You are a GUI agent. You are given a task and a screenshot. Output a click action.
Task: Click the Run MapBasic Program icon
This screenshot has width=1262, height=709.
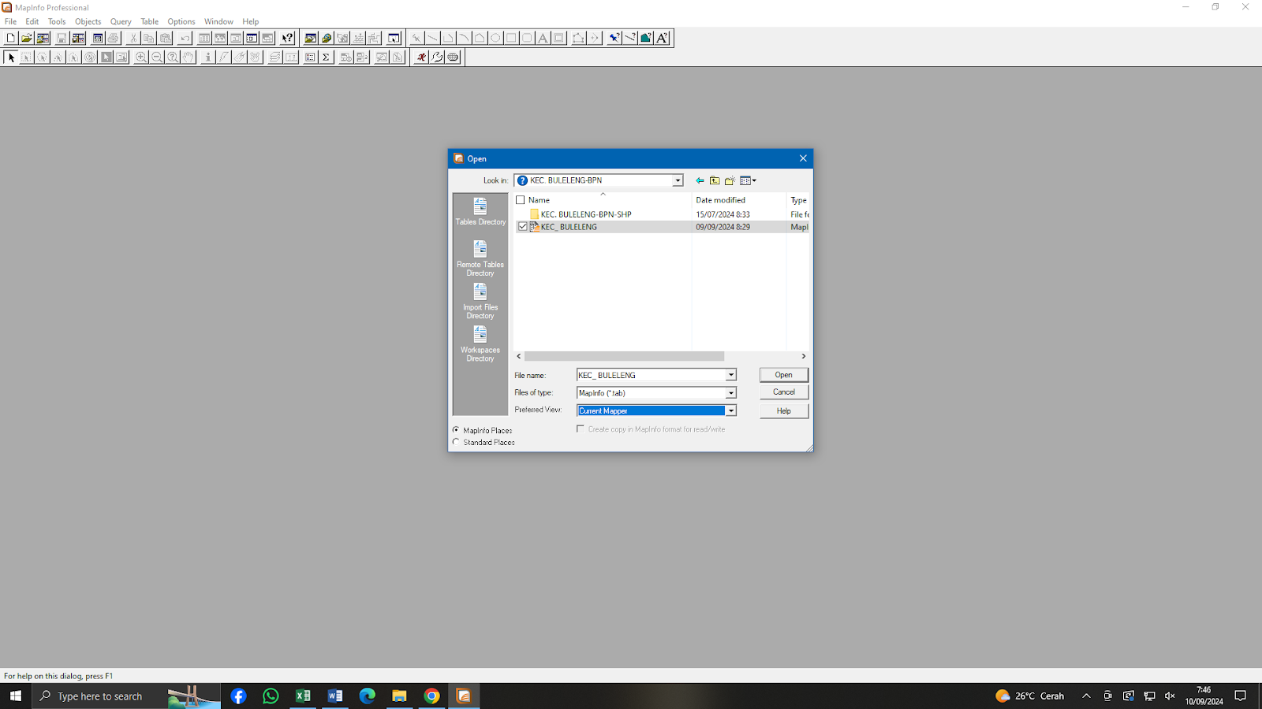pyautogui.click(x=421, y=58)
